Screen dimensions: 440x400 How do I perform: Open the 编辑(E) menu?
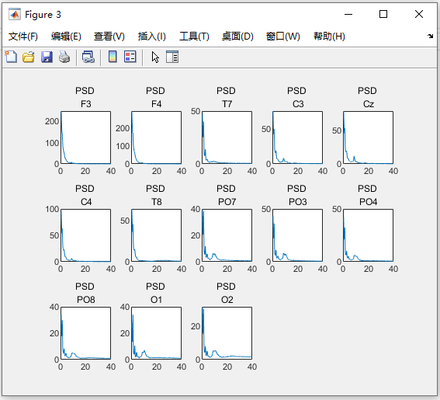point(66,37)
